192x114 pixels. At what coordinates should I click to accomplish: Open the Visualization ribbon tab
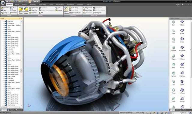tap(60, 5)
